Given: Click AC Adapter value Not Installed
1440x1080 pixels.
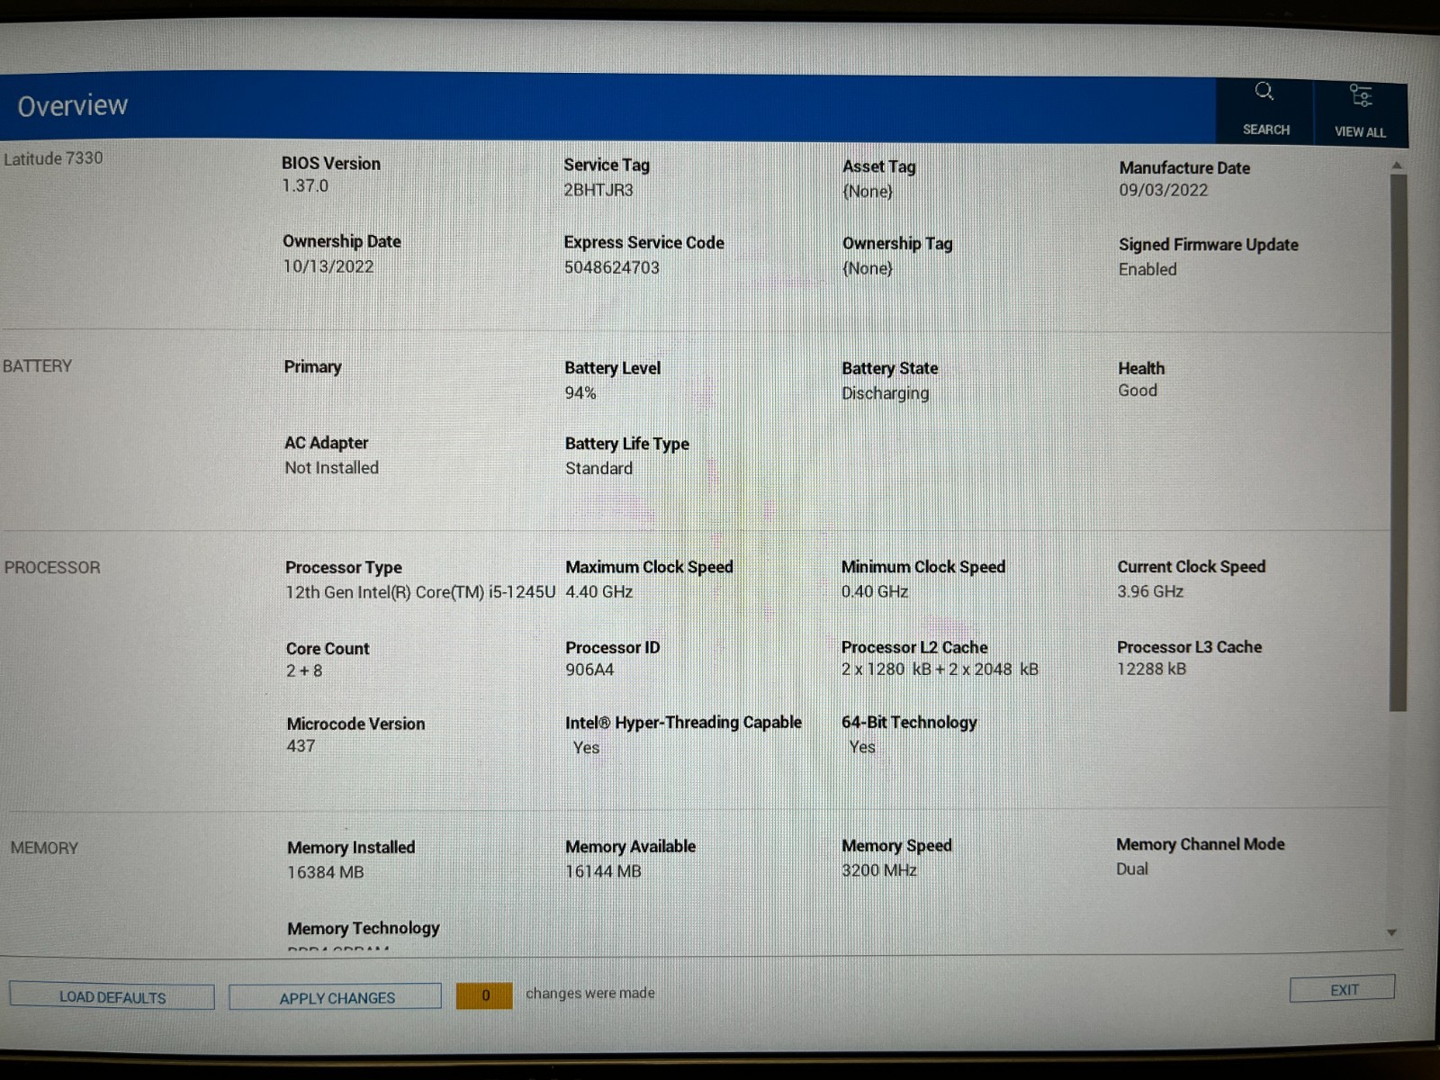Looking at the screenshot, I should [x=332, y=468].
